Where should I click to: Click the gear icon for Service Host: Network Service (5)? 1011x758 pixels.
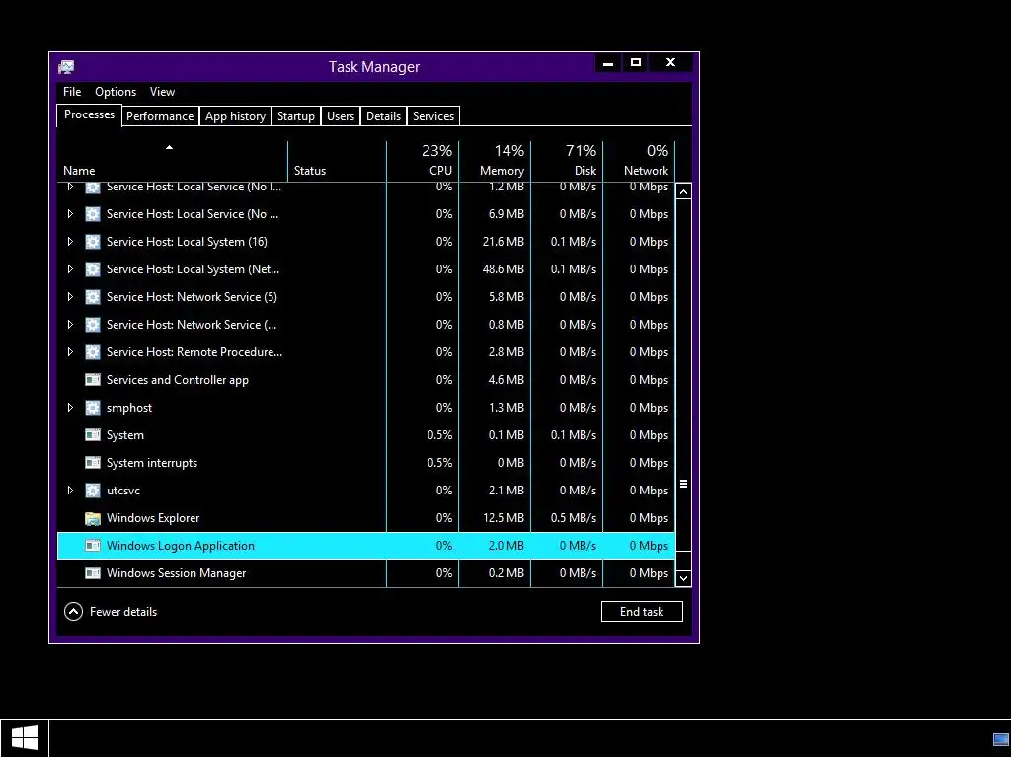(93, 297)
